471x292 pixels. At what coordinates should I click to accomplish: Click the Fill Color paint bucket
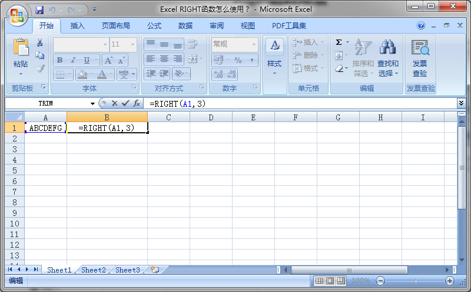pyautogui.click(x=82, y=74)
